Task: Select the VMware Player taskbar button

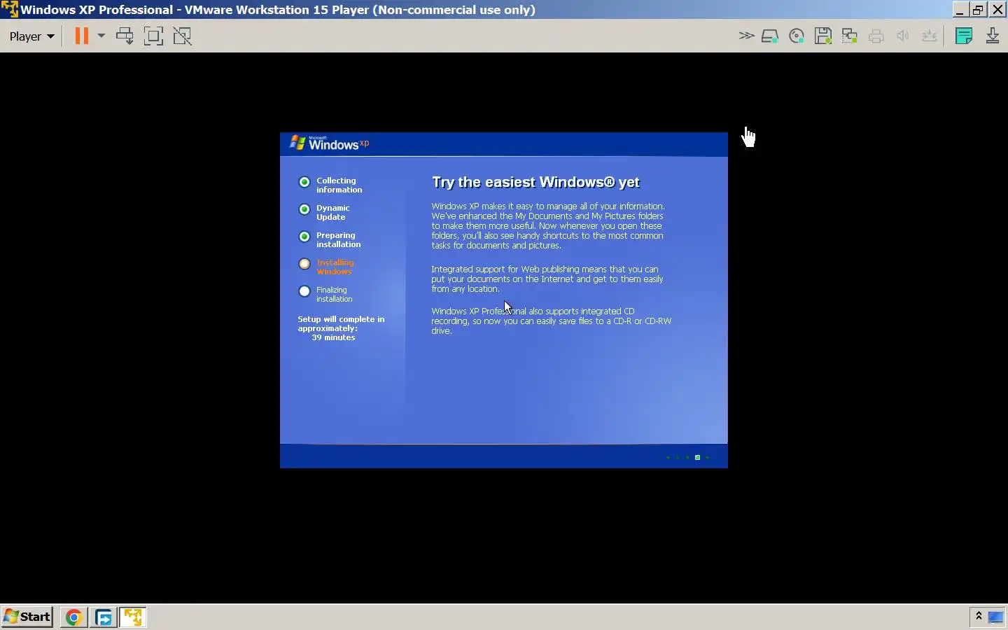Action: tap(133, 617)
